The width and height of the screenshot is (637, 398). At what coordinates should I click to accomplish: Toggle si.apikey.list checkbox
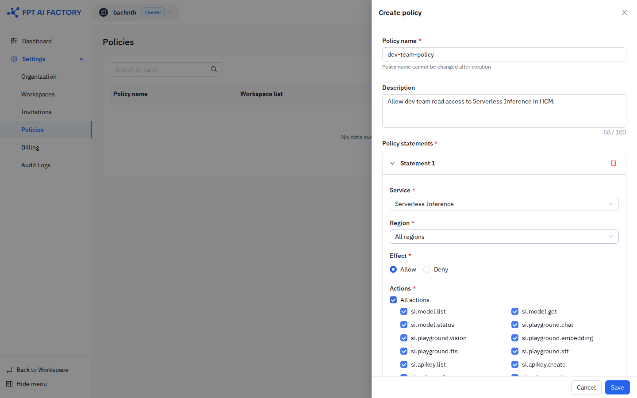(x=404, y=364)
